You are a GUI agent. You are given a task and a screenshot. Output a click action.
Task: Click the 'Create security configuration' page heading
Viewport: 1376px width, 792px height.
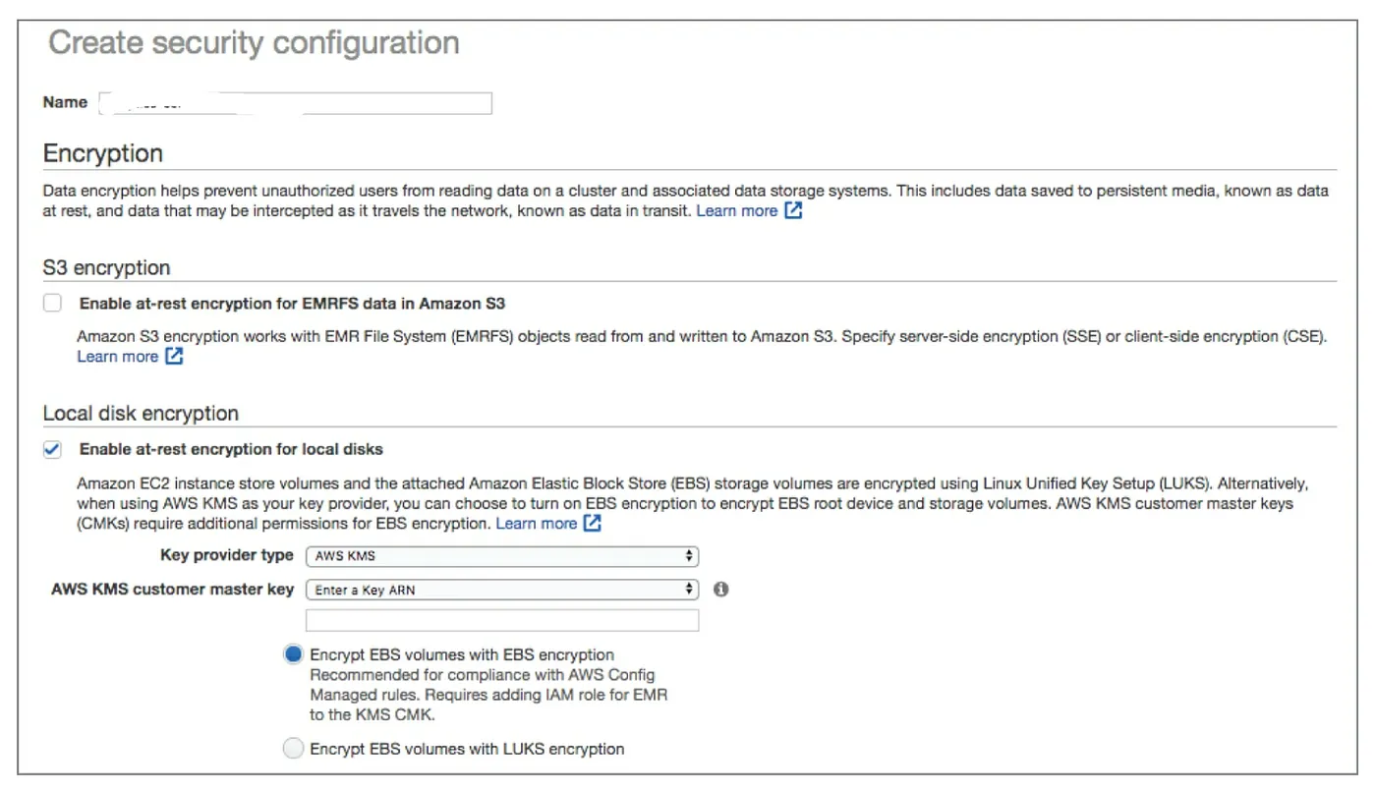coord(254,43)
